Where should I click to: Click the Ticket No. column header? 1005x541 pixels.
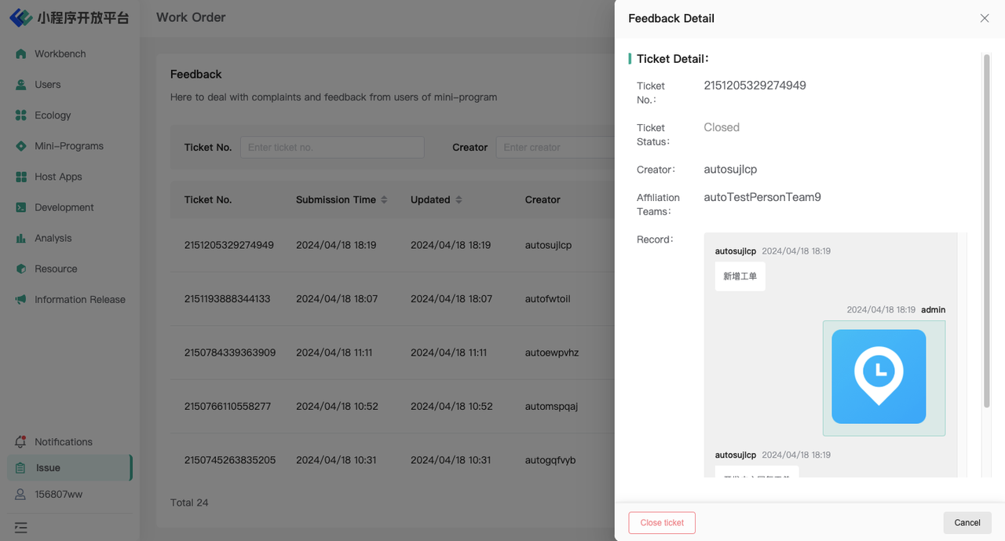208,200
